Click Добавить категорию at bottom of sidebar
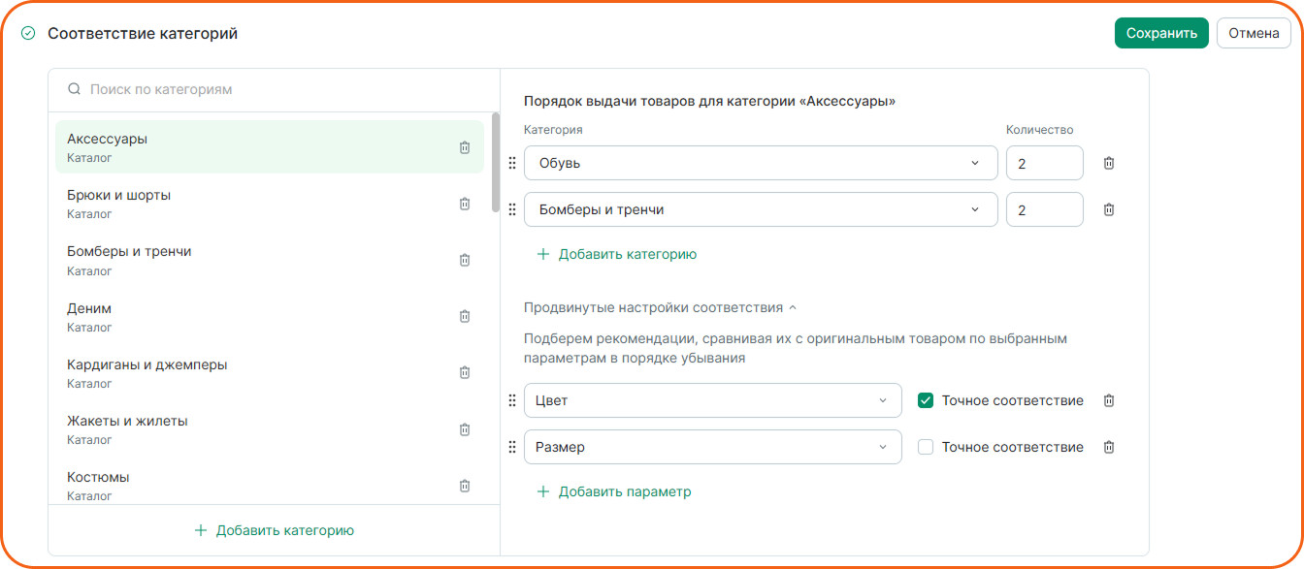 [x=275, y=530]
